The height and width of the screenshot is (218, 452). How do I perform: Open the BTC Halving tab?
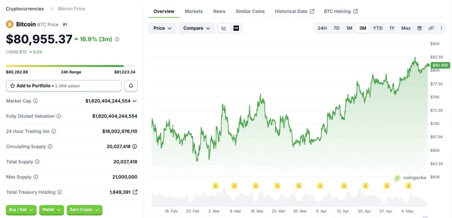tap(341, 11)
